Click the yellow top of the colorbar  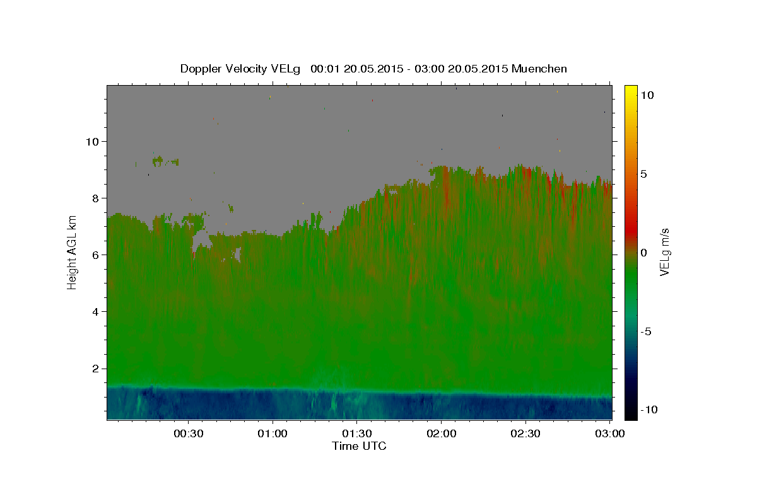[630, 91]
